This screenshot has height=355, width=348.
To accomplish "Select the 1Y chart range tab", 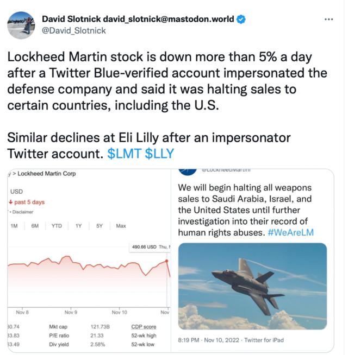I will pyautogui.click(x=79, y=226).
